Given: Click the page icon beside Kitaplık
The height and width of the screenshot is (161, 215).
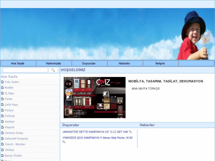Looking at the screenshot, I should click(2, 127).
